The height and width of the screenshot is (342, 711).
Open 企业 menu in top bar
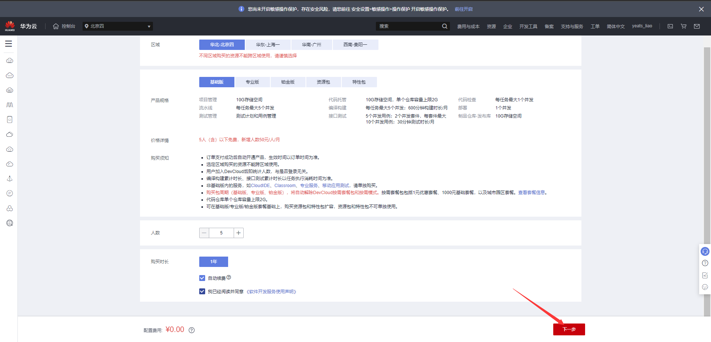point(508,26)
